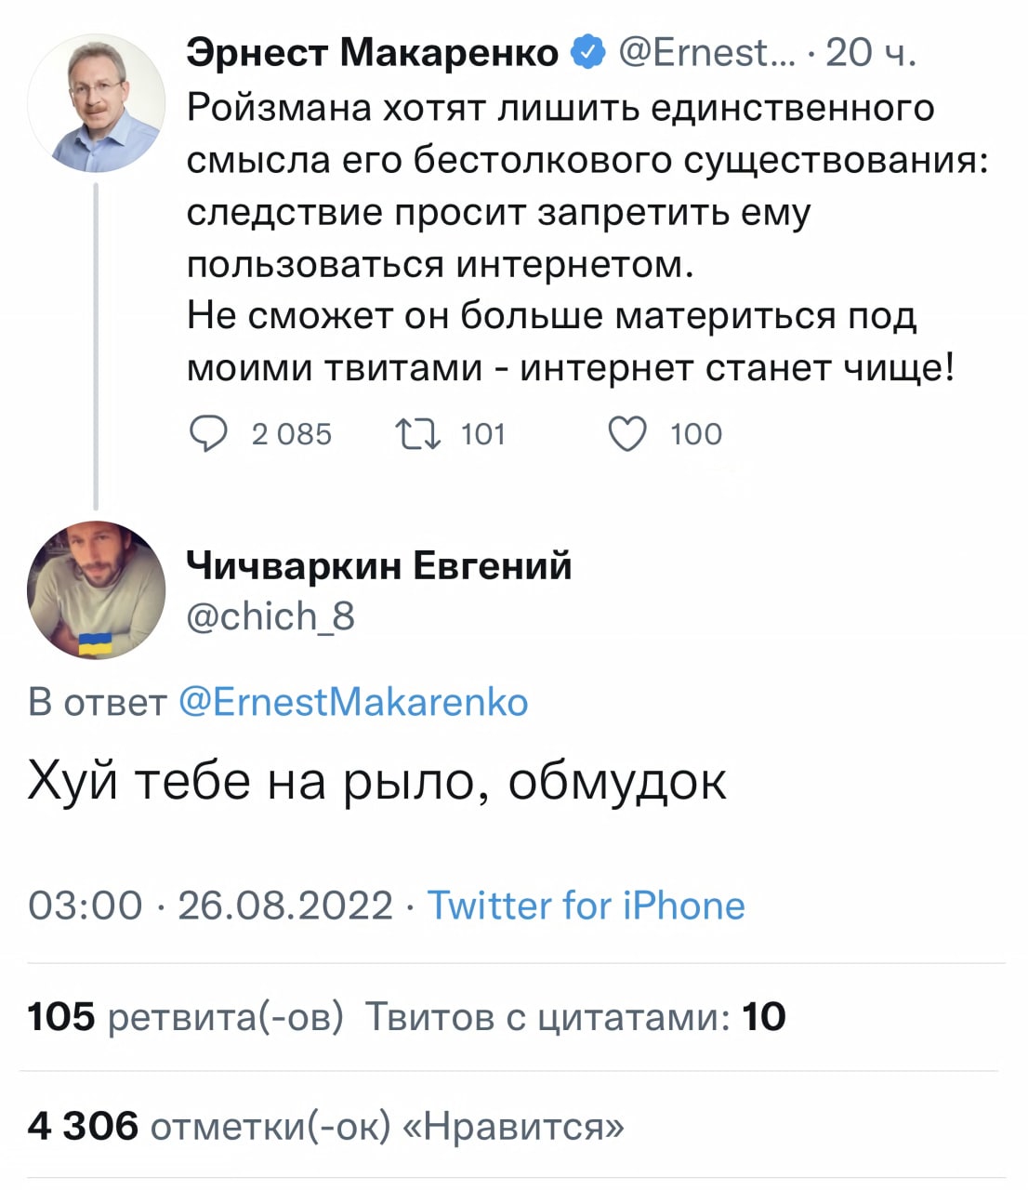Viewport: 1028px width, 1190px height.
Task: Open Чичваркин Евгений's profile avatar
Action: (97, 590)
